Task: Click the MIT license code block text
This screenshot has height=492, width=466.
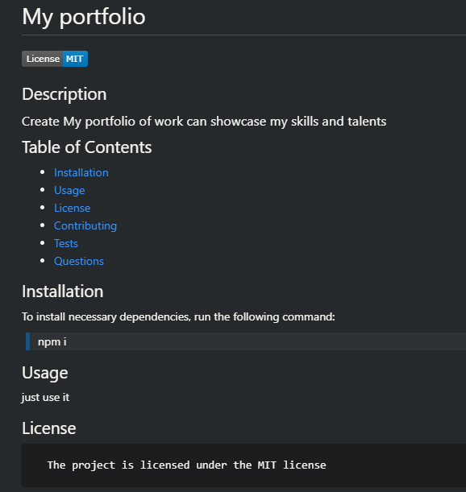Action: coord(187,465)
